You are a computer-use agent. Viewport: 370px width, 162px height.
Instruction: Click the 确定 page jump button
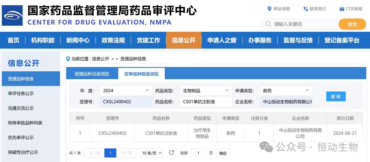tap(223, 153)
